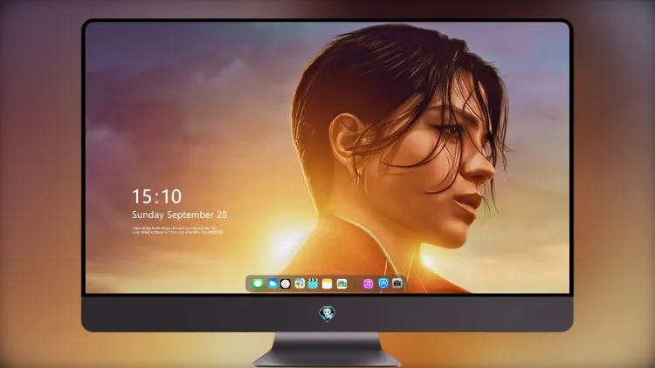The height and width of the screenshot is (368, 655).
Task: Open the white icon right of Notes
Action: point(341,283)
